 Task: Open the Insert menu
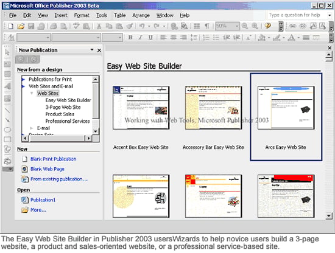point(61,15)
